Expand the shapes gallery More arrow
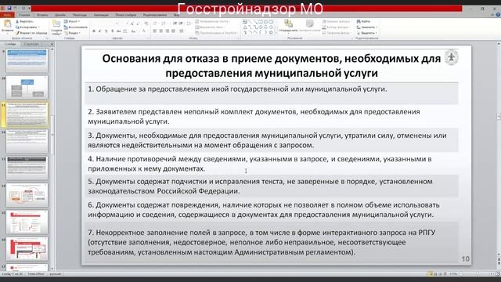The image size is (501, 282). coord(276,33)
